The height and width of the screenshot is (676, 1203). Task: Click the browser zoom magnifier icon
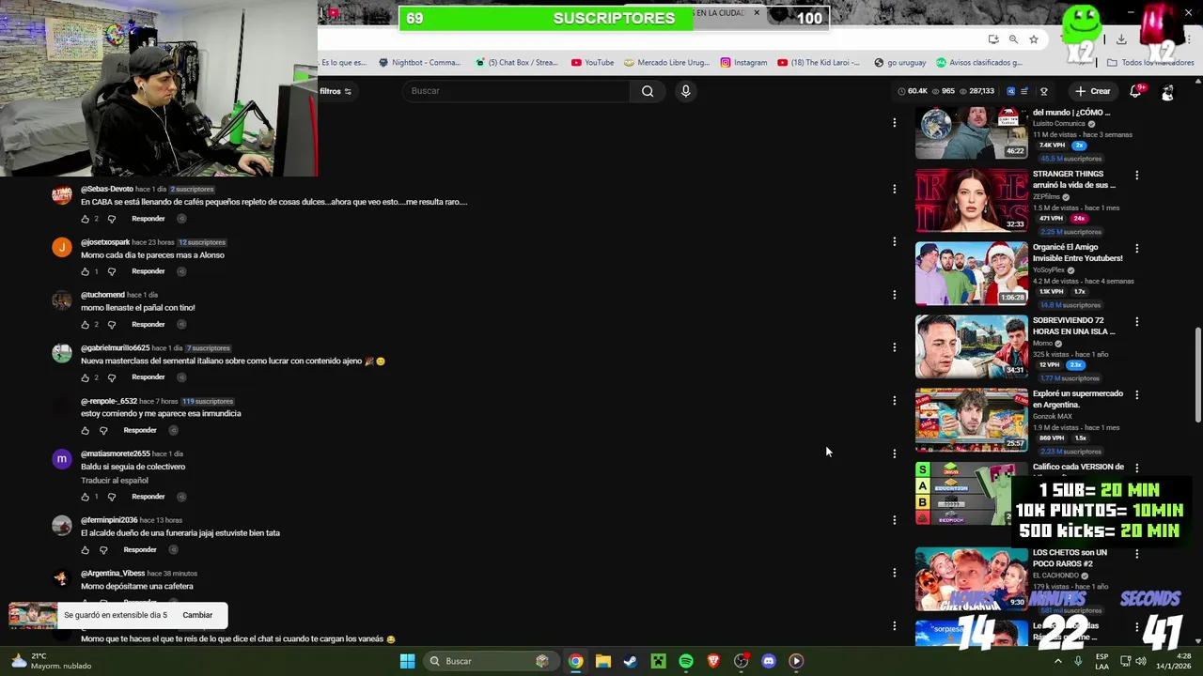point(1013,39)
